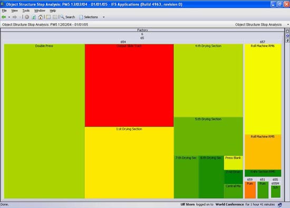Expand the arrow right of Selections
This screenshot has width=290, height=208.
104,17
